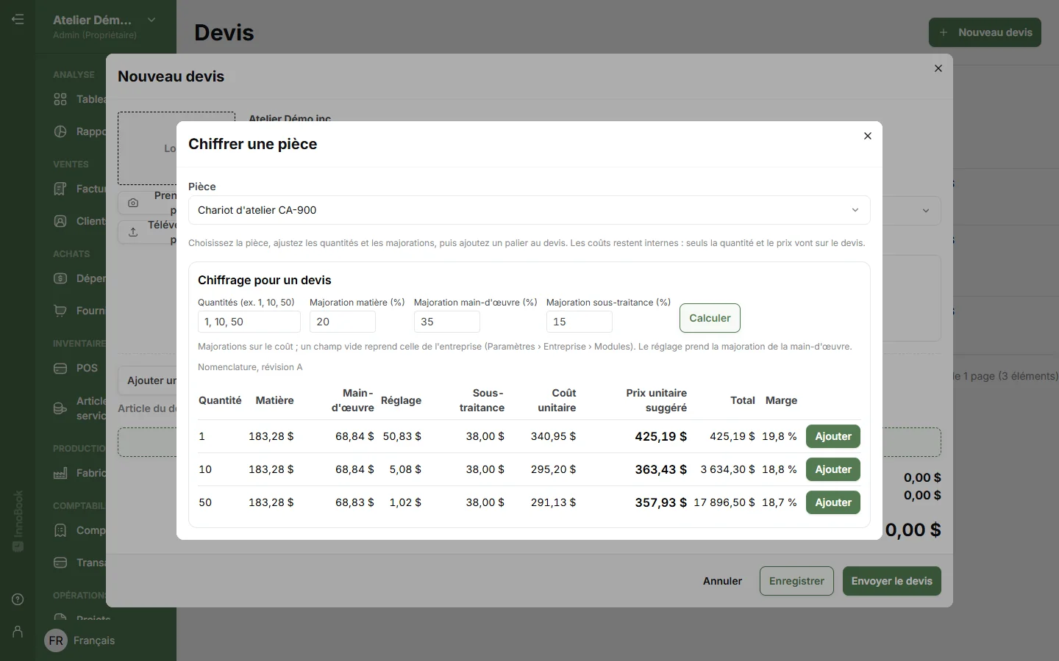Click the camera icon for photo capture

coord(133,203)
